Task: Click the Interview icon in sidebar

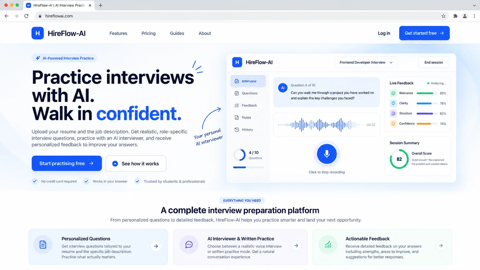Action: 237,81
